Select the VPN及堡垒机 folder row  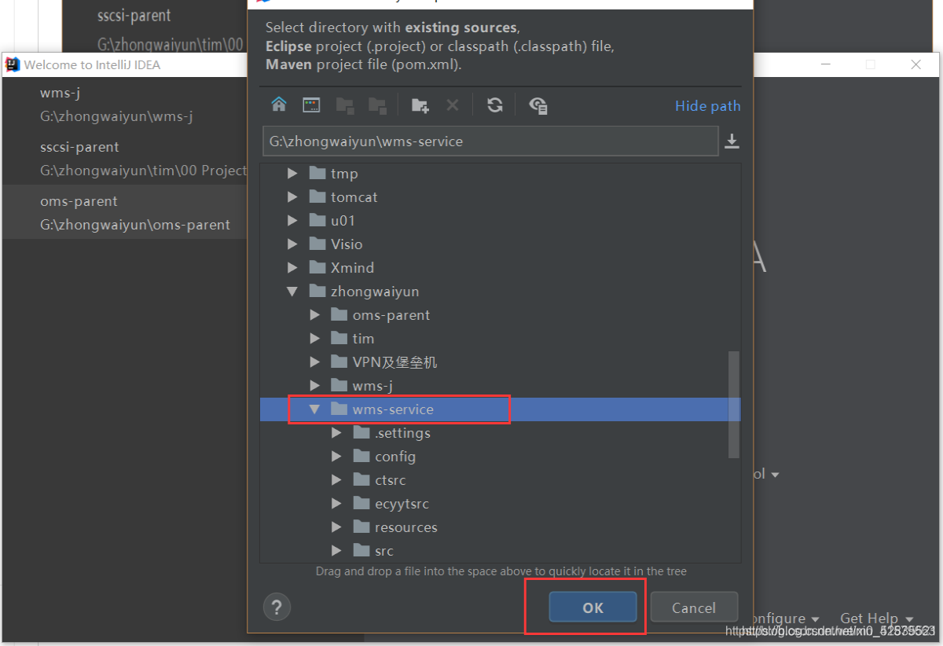click(x=500, y=362)
